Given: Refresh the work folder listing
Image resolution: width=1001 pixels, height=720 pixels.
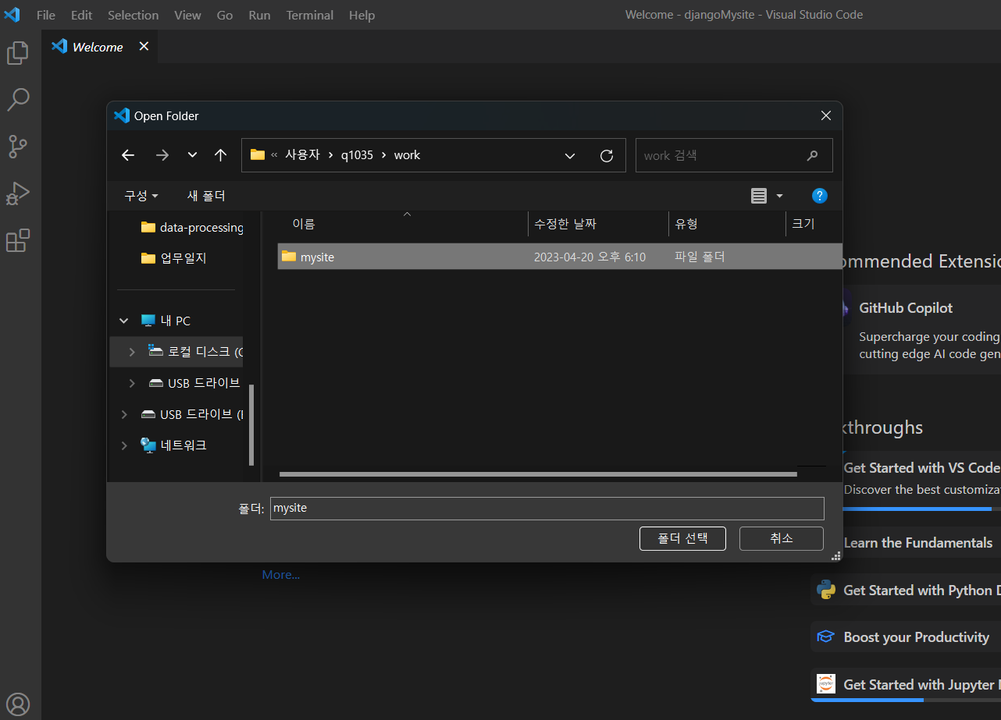Looking at the screenshot, I should point(607,155).
